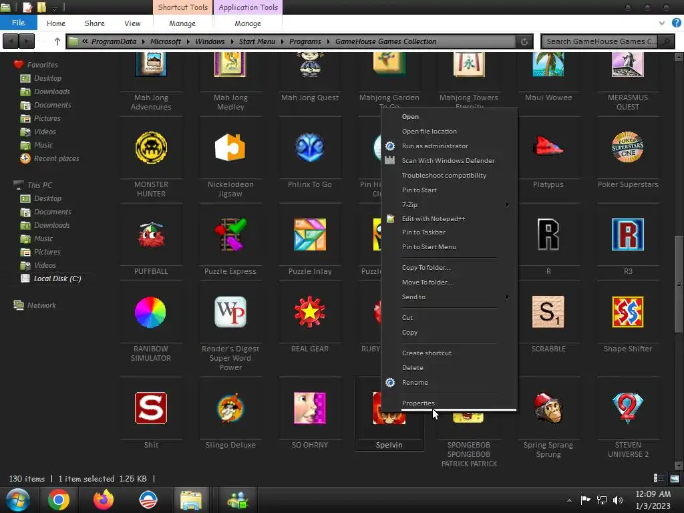Launch Firefox from the taskbar
This screenshot has height=513, width=684.
pos(104,500)
